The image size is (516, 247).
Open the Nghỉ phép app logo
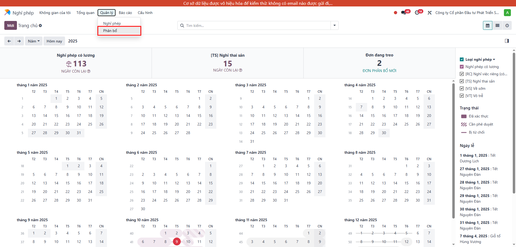pos(8,12)
